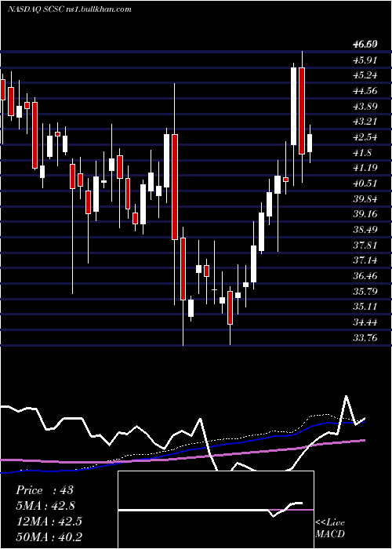Click the Price : 43 readout
The width and height of the screenshot is (392, 549).
pyautogui.click(x=45, y=490)
